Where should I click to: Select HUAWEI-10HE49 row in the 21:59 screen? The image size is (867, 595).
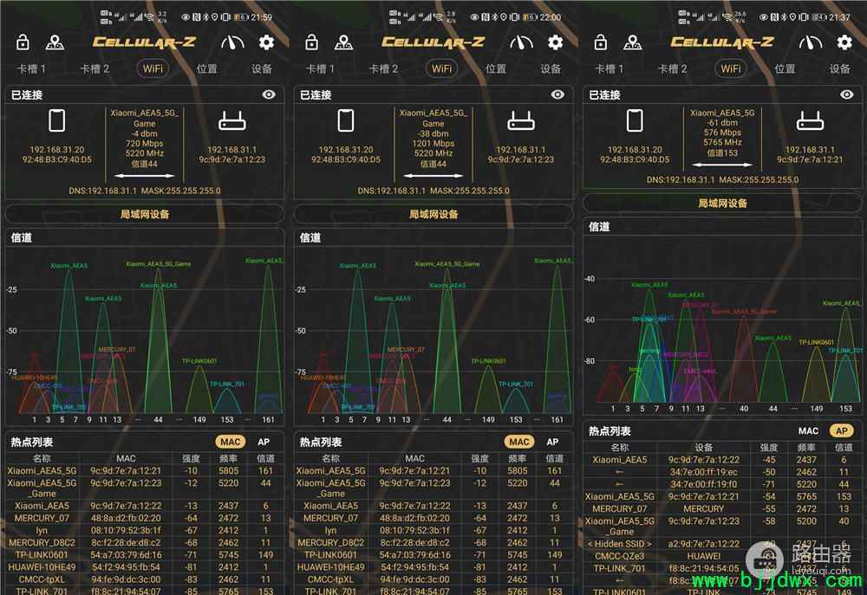(x=145, y=566)
